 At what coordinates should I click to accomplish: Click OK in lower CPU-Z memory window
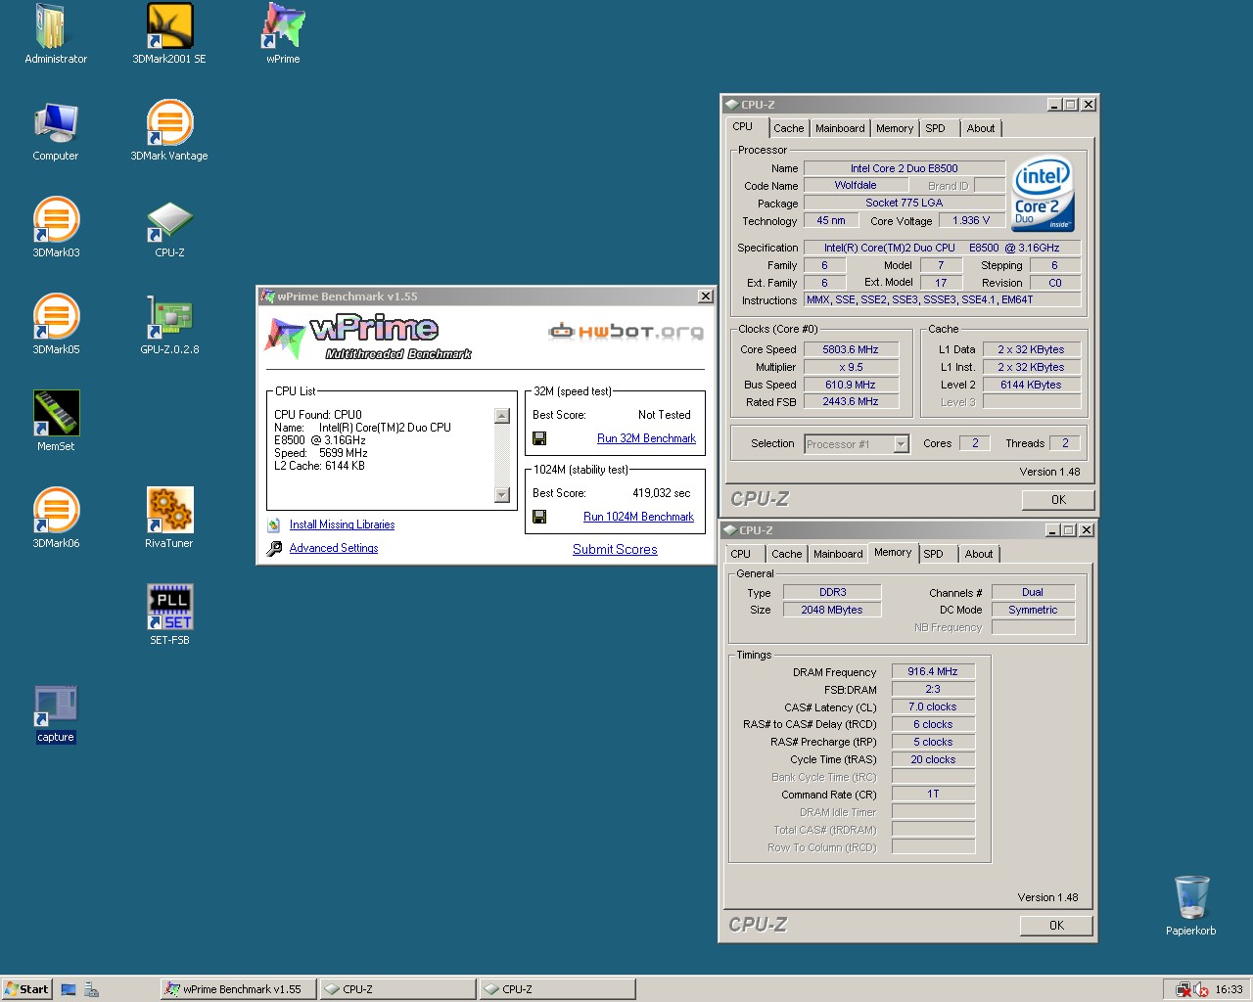[1056, 926]
